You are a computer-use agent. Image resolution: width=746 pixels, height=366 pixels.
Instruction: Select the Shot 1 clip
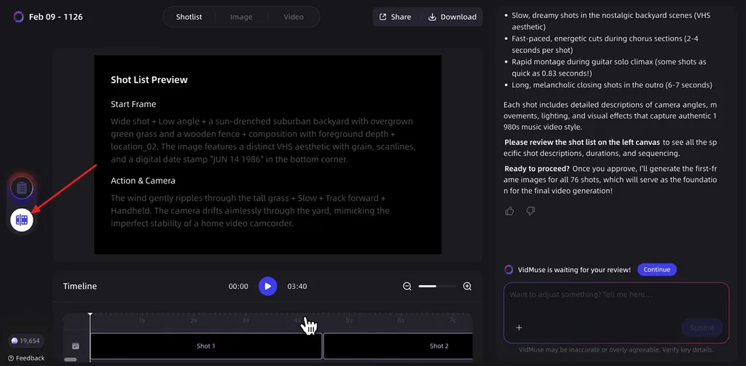click(x=206, y=346)
